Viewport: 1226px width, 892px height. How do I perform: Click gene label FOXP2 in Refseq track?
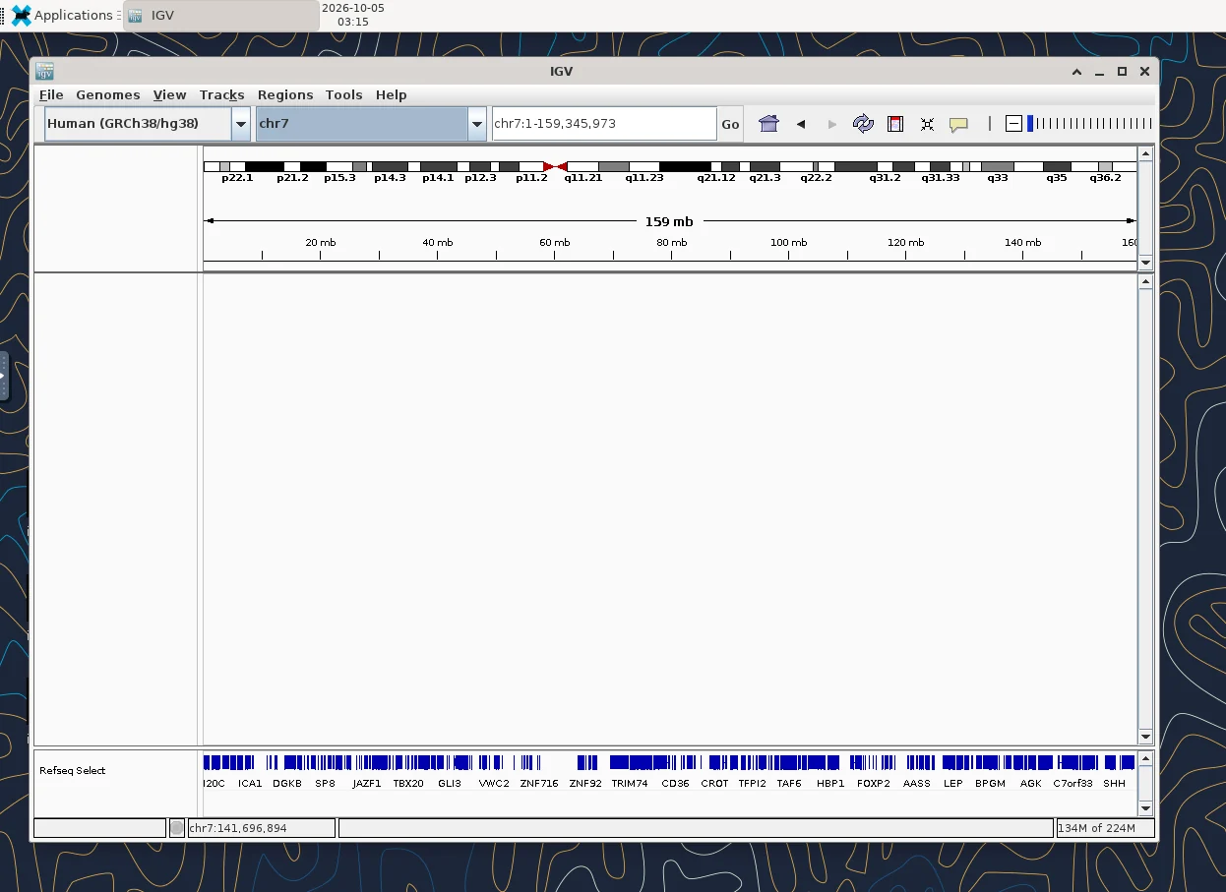873,784
